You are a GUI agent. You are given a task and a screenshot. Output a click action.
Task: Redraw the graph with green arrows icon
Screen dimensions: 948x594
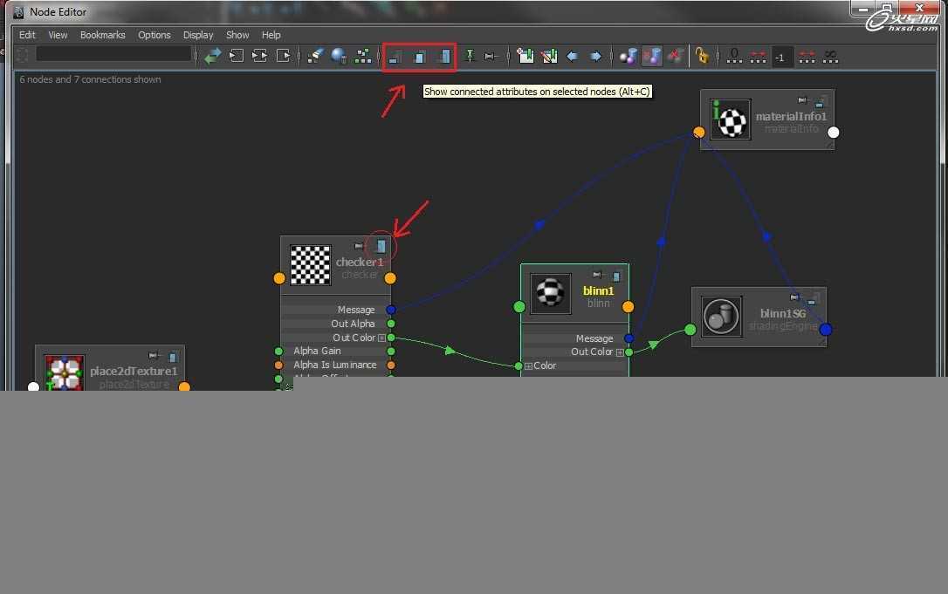[x=213, y=56]
